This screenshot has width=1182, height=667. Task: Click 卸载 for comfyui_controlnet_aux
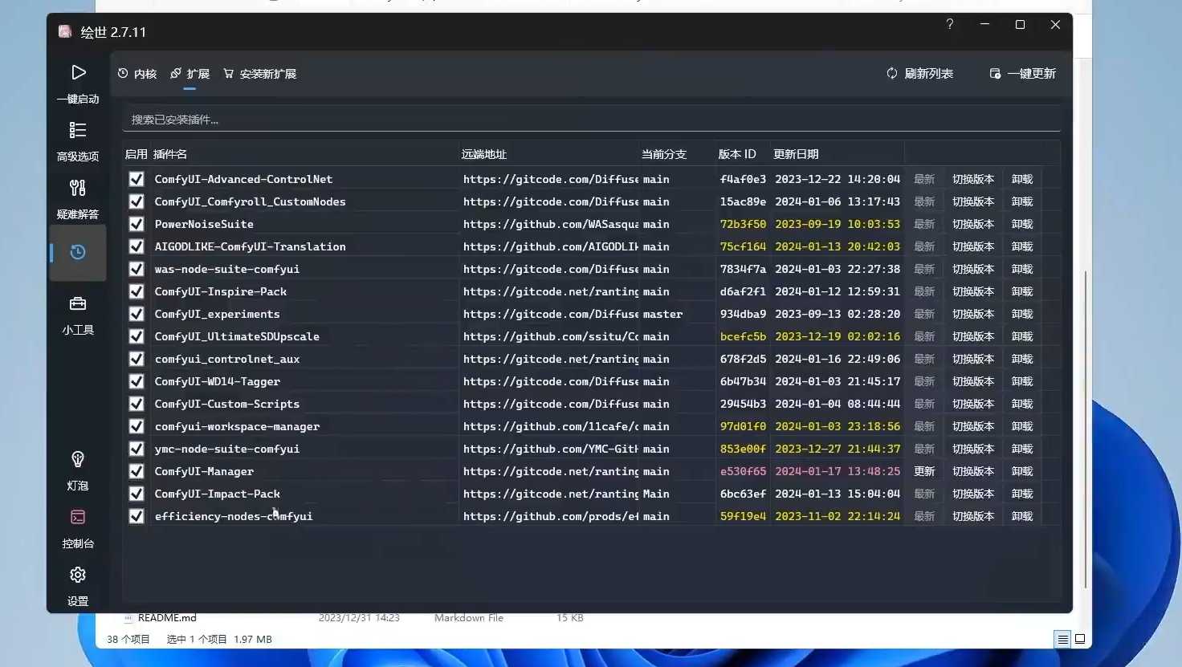tap(1022, 359)
